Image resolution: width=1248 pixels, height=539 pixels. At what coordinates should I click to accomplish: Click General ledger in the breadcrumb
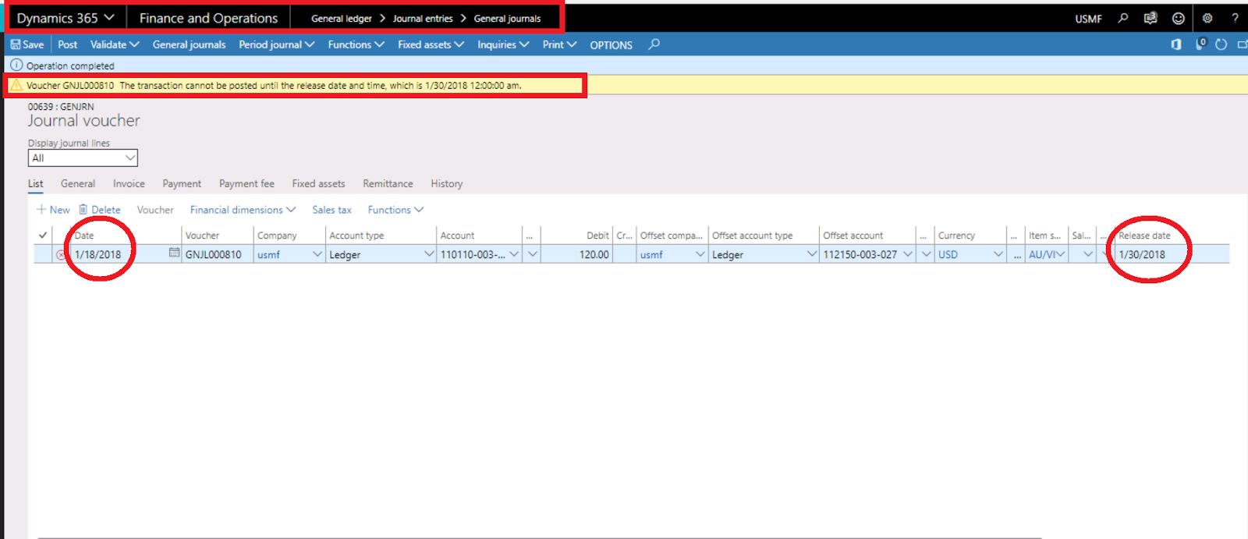(x=342, y=19)
